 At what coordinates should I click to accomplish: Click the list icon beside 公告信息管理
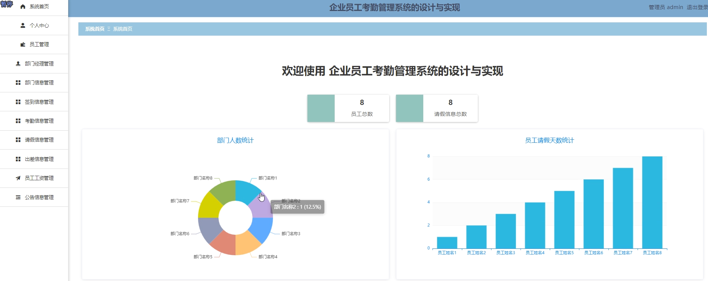point(18,197)
